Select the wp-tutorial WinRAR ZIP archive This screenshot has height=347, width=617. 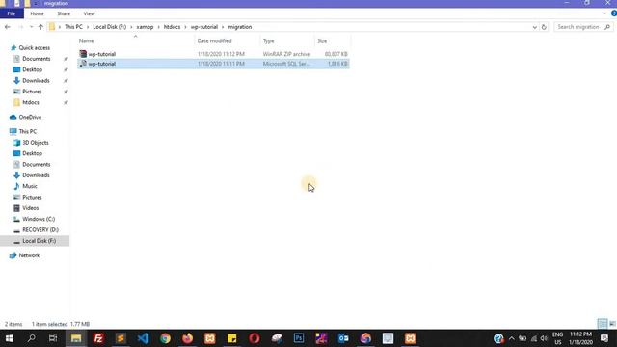click(x=213, y=54)
